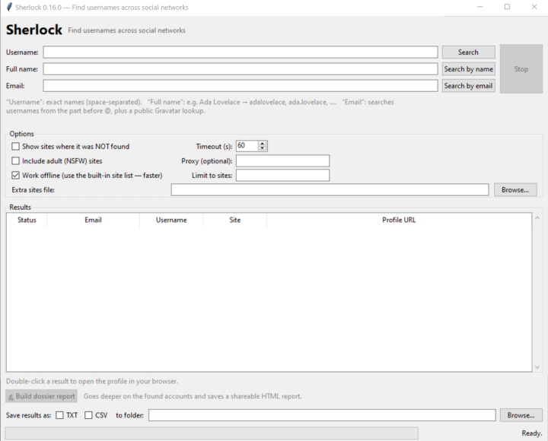Click Search by email button
The height and width of the screenshot is (441, 548).
coord(468,86)
